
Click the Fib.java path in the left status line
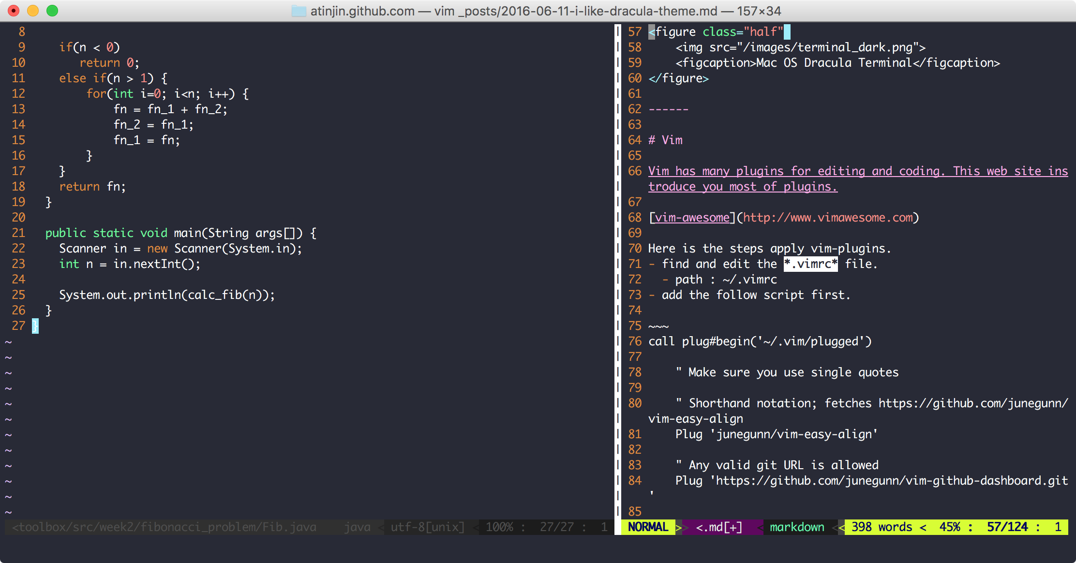pos(164,527)
